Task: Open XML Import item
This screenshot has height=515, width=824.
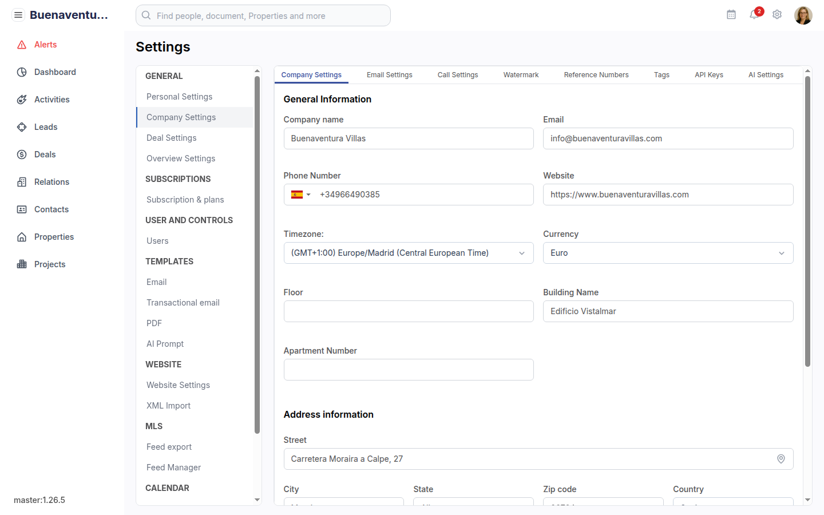Action: tap(195, 406)
